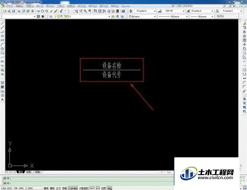Click the Zoom realtime icon
Viewport: 247px width, 190px height.
tap(81, 11)
